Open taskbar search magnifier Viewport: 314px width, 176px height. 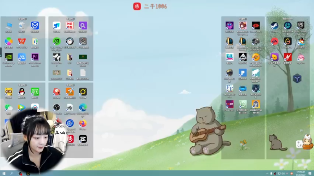click(12, 173)
